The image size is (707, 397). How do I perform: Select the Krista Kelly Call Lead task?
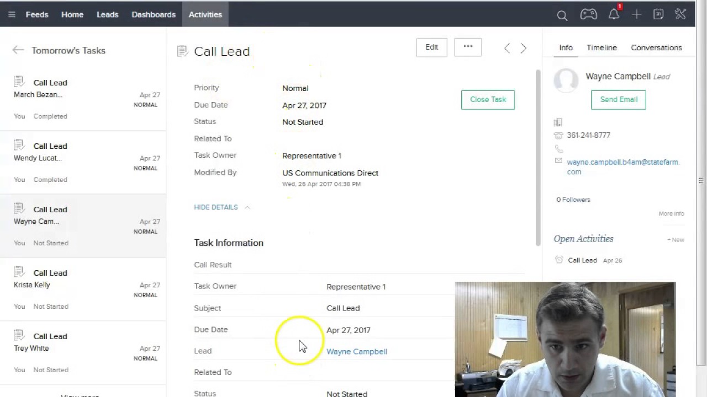(x=83, y=289)
